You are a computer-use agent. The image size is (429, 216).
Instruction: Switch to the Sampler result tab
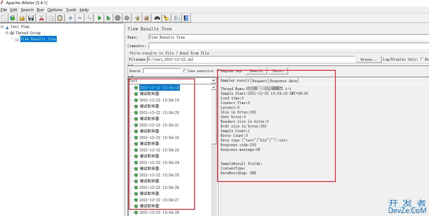point(235,81)
